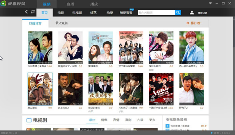Open the 寒山潜龙 poster thumbnail
This screenshot has width=235, height=135.
pyautogui.click(x=40, y=89)
